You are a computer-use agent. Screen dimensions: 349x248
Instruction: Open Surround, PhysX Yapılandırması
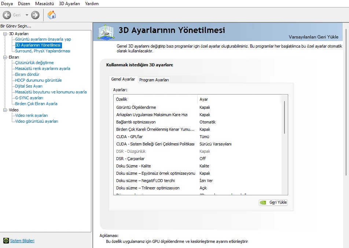(43, 51)
